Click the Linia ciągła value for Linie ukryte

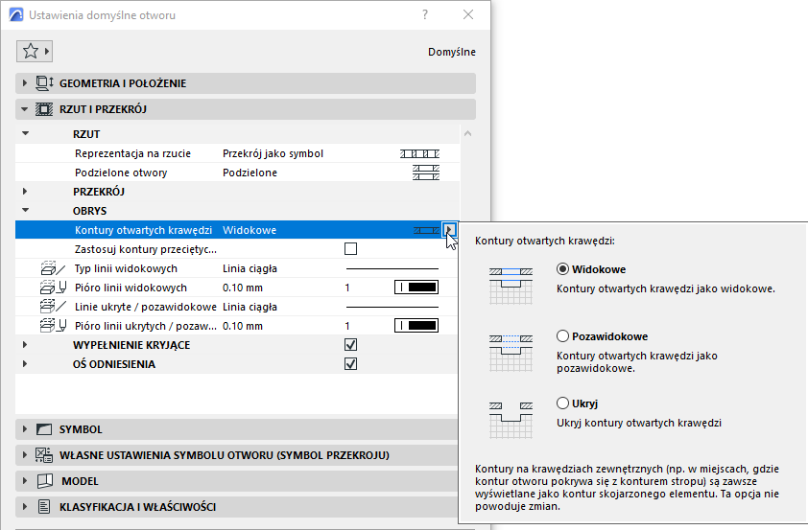(250, 307)
